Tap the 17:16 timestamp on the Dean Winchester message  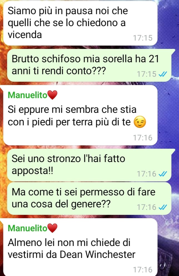click(143, 270)
